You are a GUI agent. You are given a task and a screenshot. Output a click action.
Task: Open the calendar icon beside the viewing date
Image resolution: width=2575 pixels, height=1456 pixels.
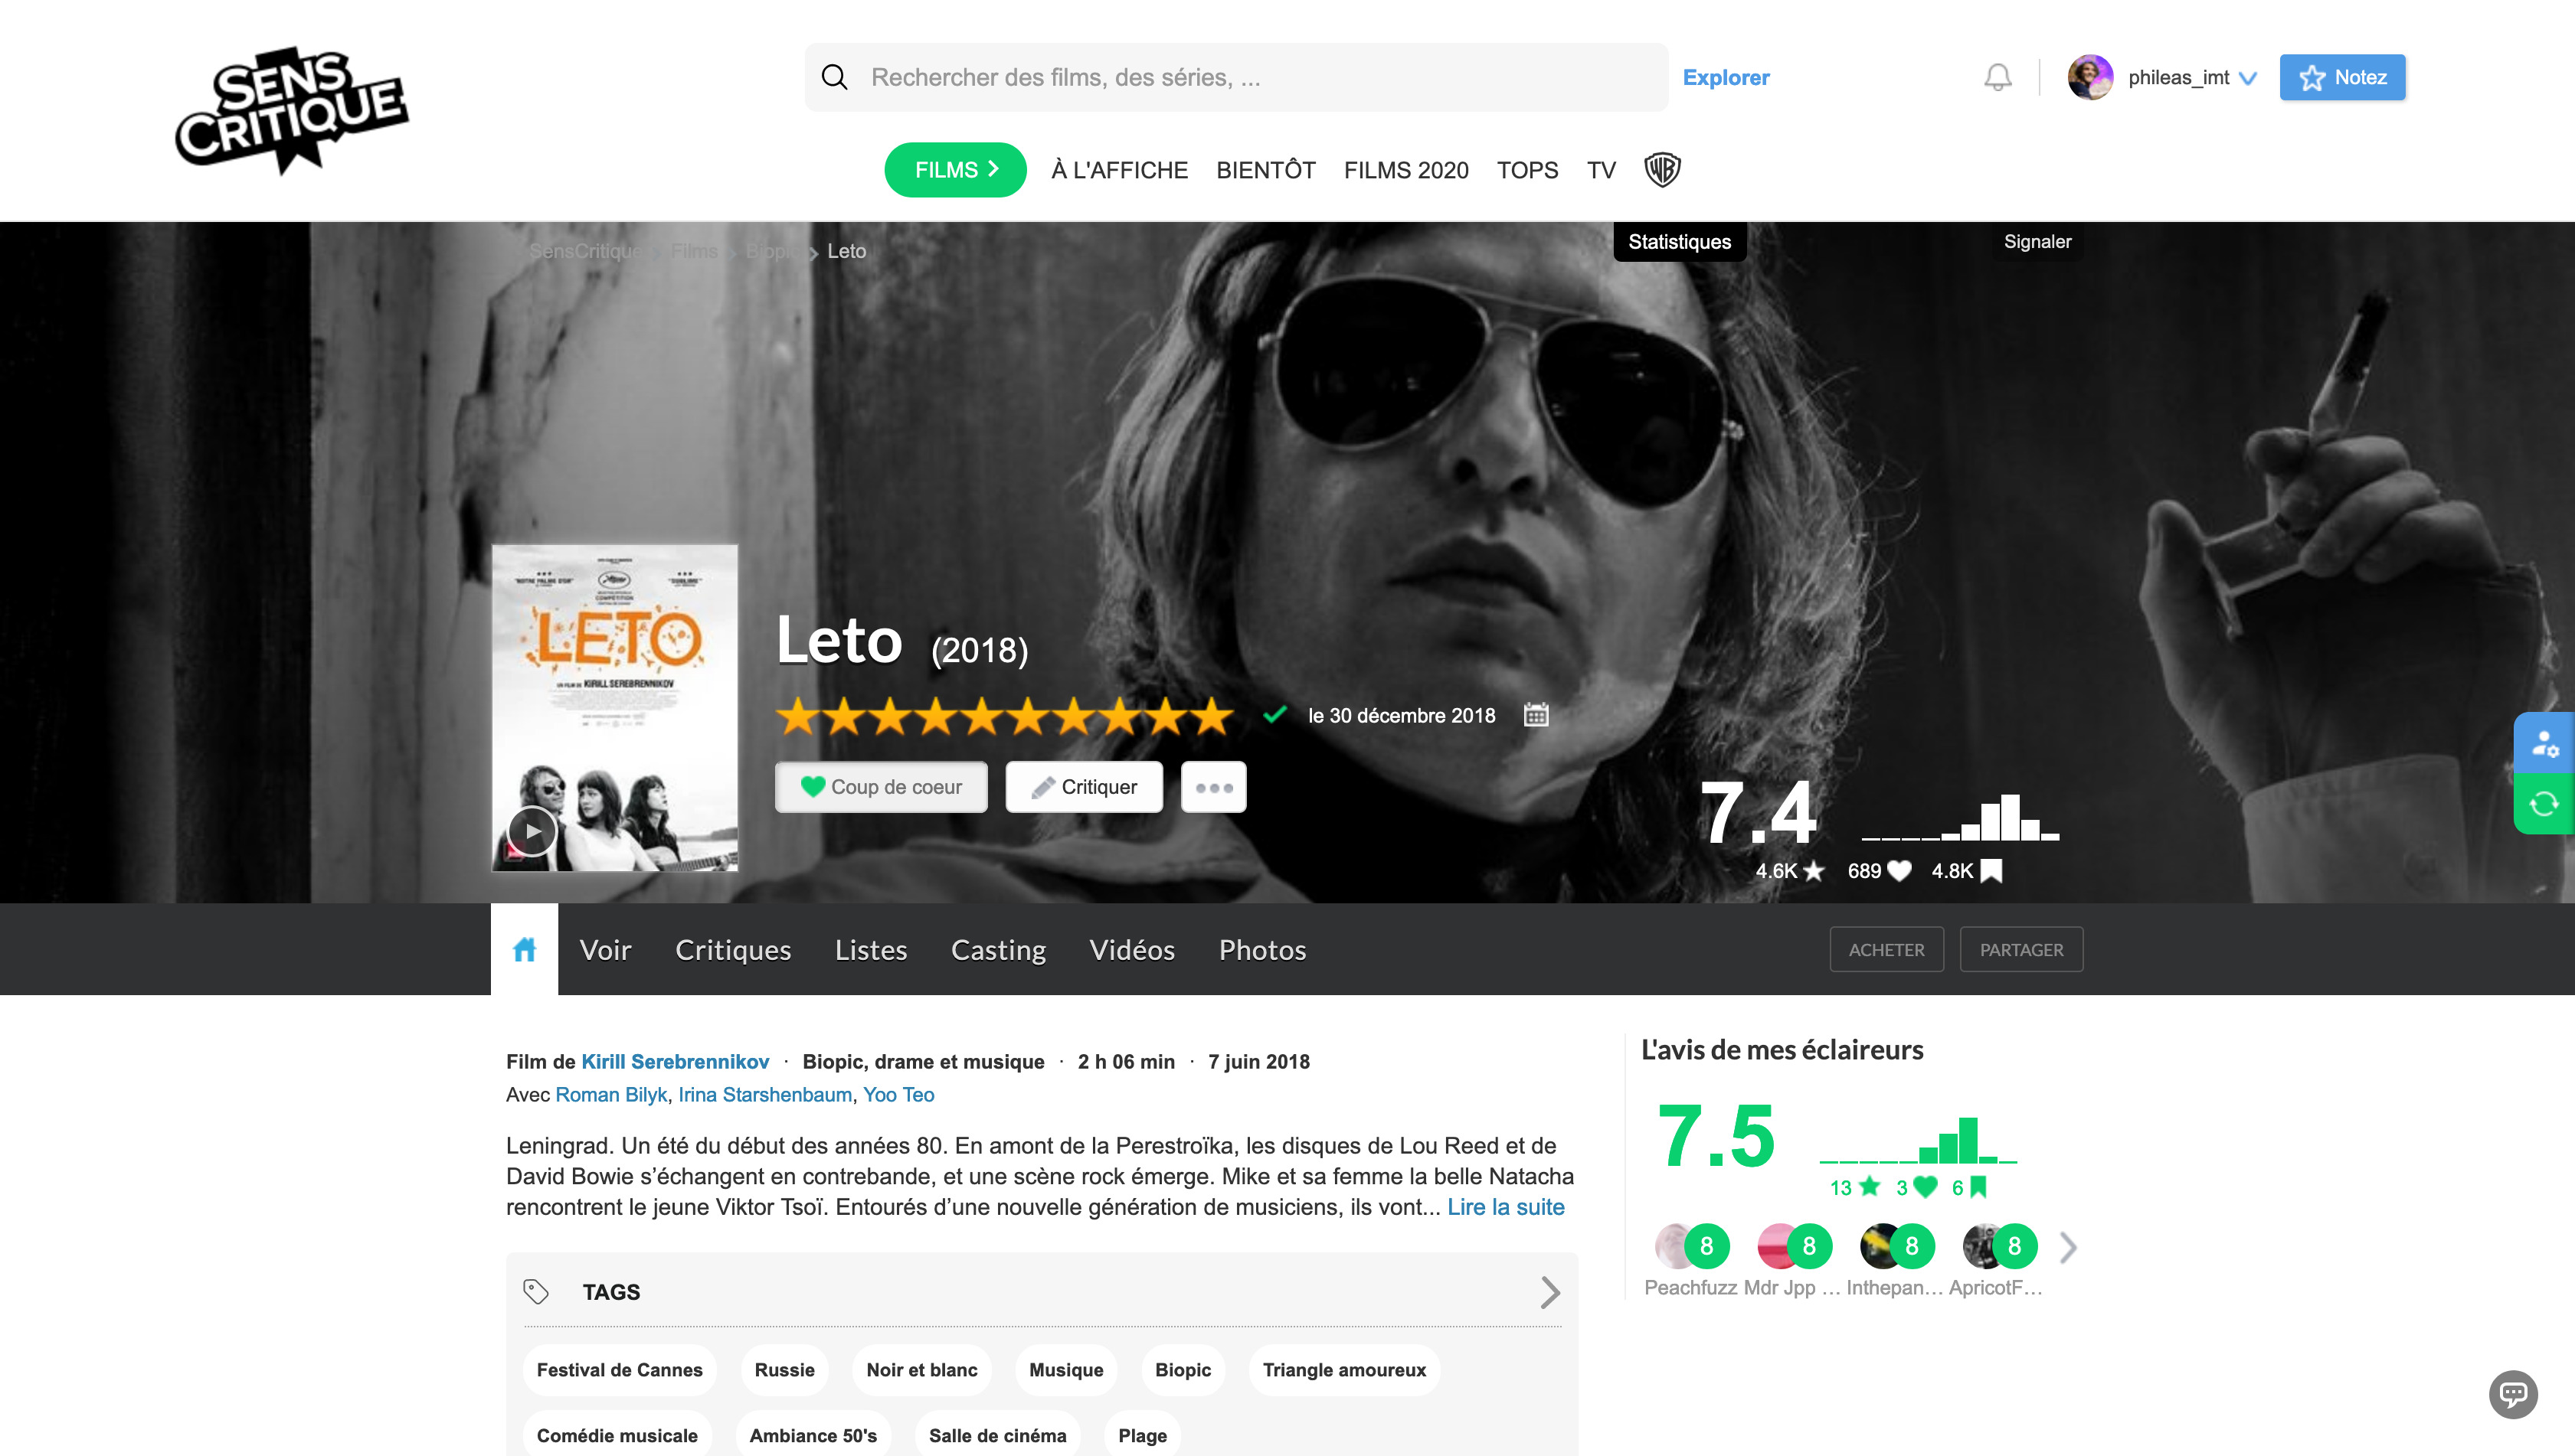[x=1536, y=715]
